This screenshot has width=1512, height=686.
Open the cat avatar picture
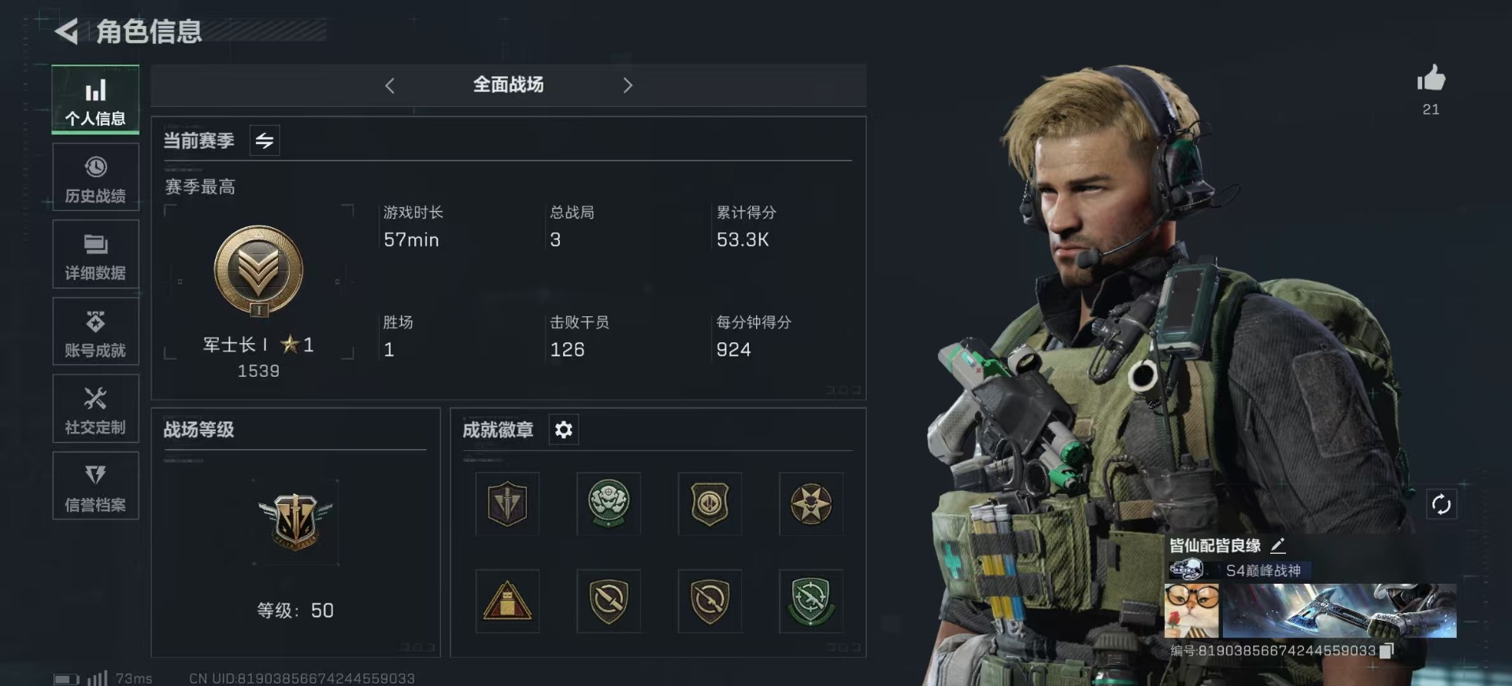pos(1191,610)
